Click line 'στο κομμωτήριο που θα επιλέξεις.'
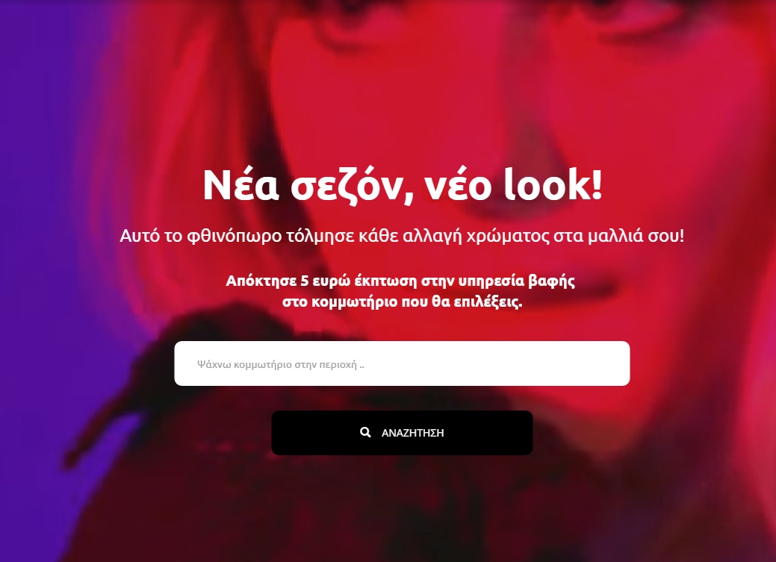776x562 pixels. coord(402,302)
